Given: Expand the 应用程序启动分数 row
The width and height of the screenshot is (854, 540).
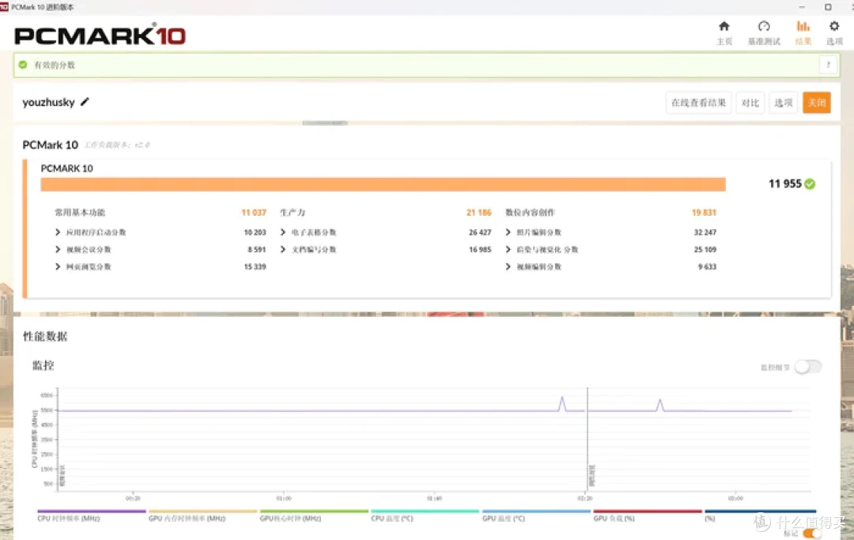Looking at the screenshot, I should pos(58,232).
